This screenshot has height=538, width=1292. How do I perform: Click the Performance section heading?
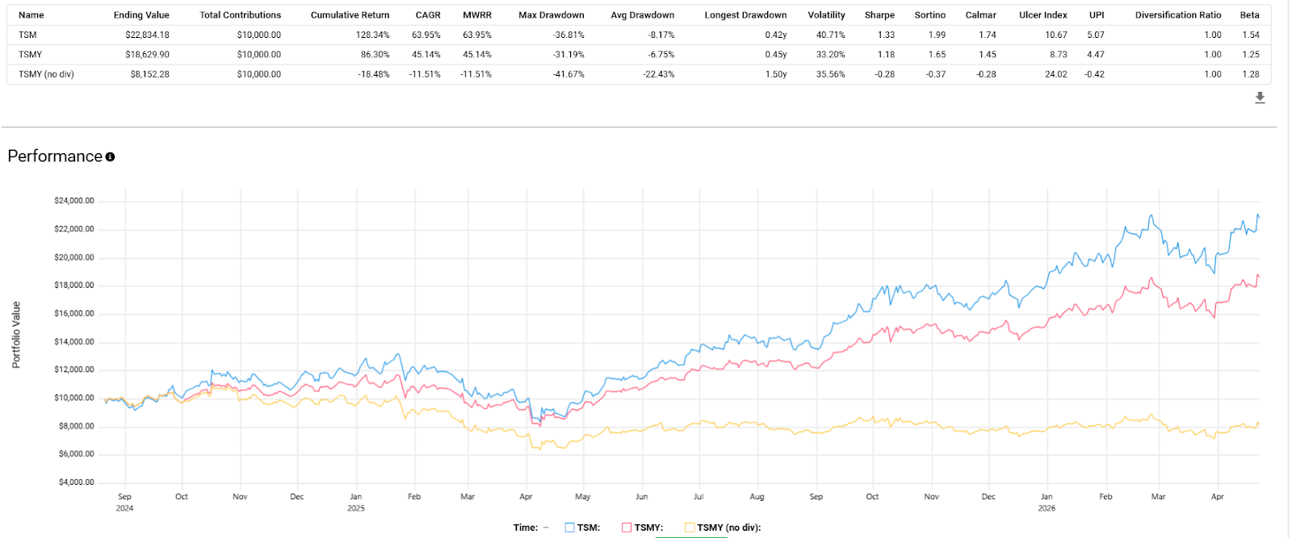click(55, 156)
